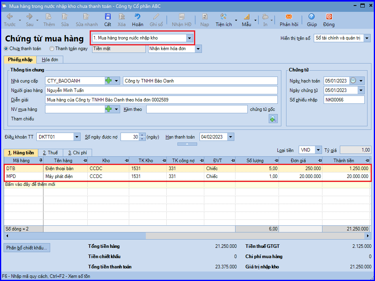The image size is (375, 281).
Task: Open the Loại tiền currency dropdown
Action: (x=318, y=150)
